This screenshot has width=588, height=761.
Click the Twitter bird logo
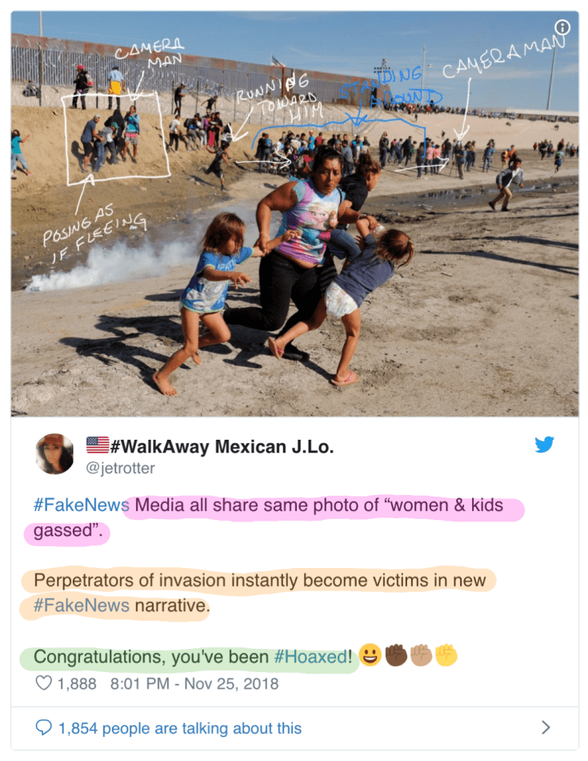coord(545,445)
